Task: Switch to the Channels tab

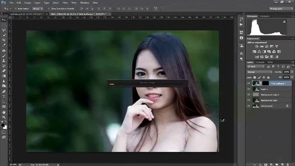Action: tap(260, 62)
